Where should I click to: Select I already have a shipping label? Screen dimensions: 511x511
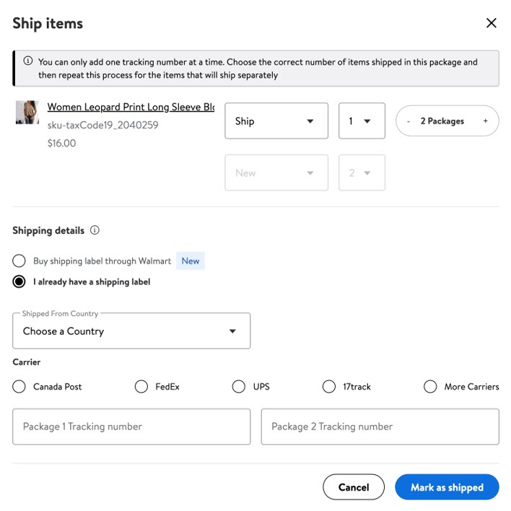(x=19, y=282)
